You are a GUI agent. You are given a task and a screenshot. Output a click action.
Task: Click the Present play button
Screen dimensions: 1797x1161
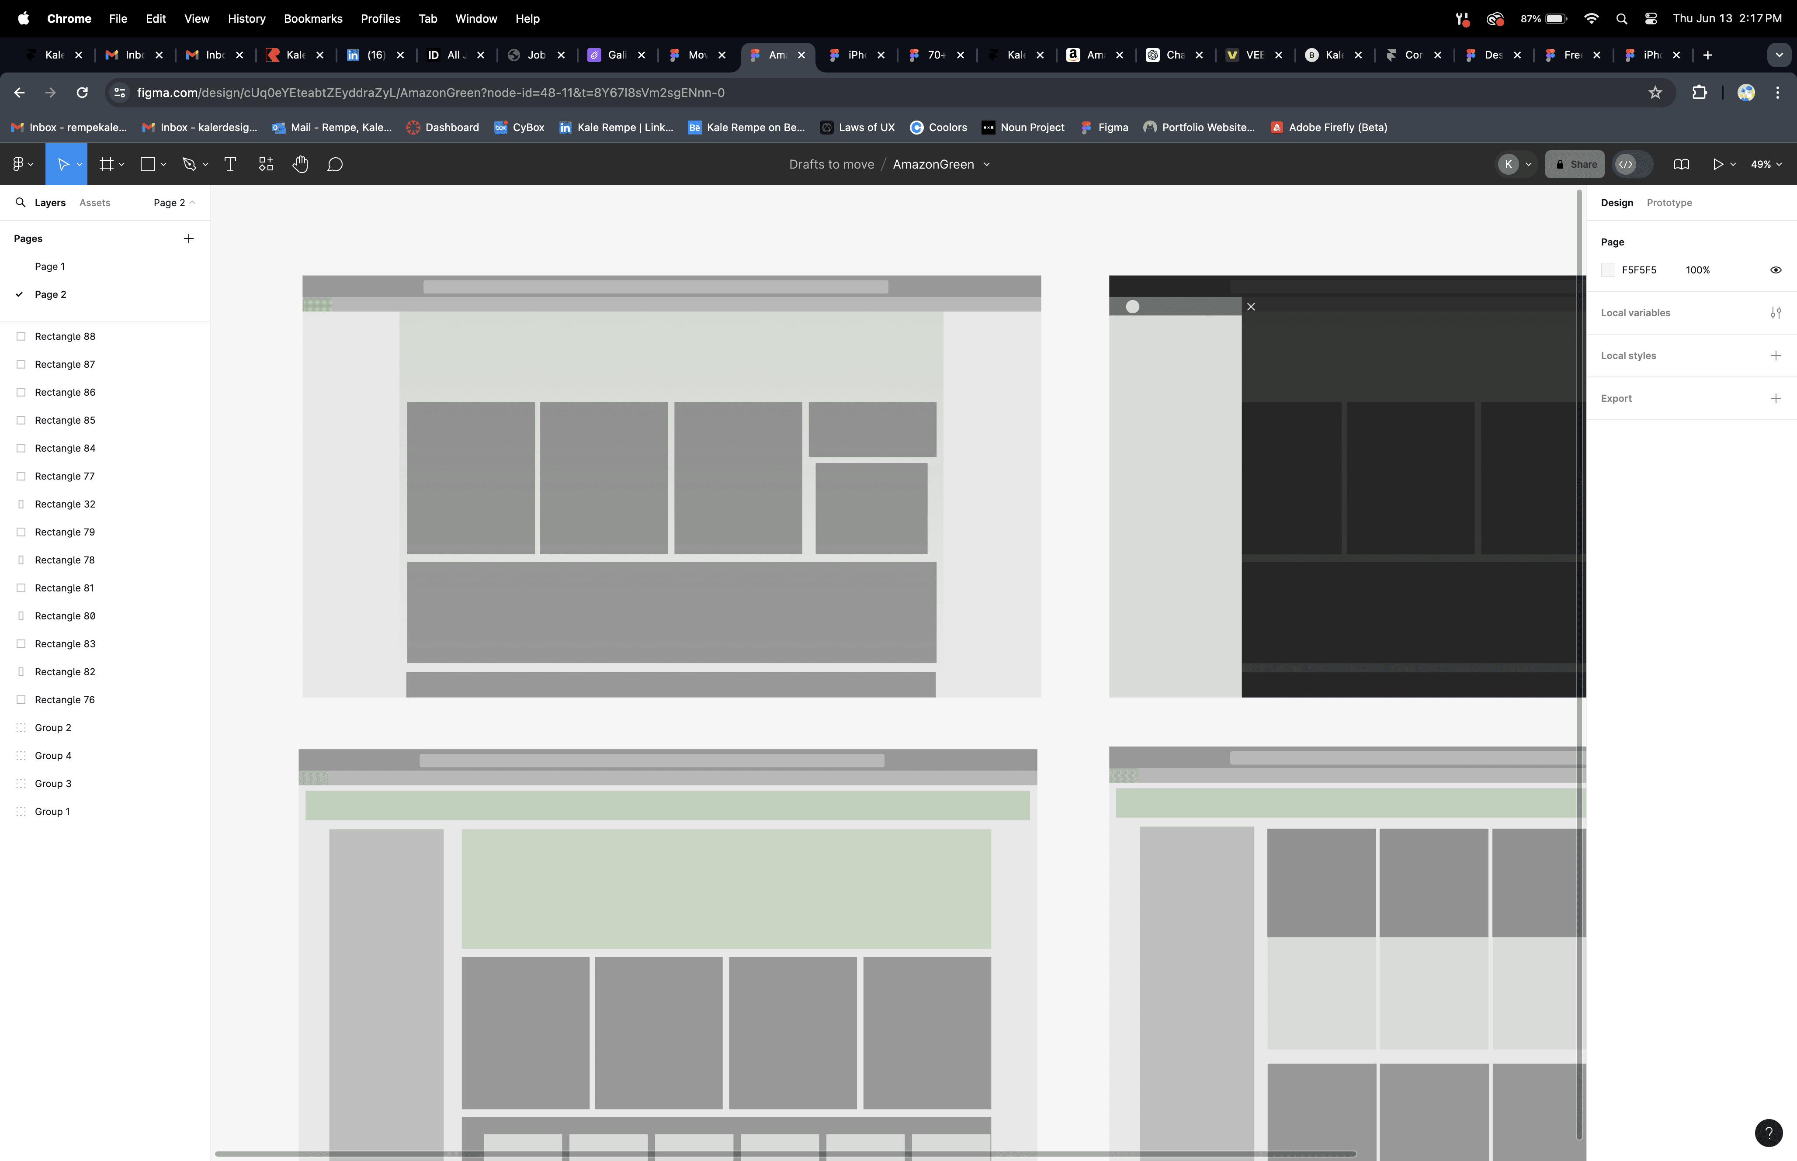[x=1718, y=164]
